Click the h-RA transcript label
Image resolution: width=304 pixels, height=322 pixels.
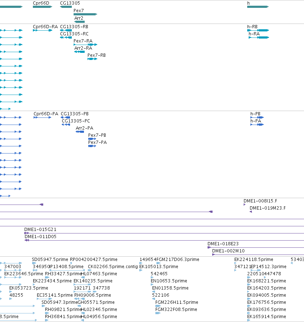254,34
